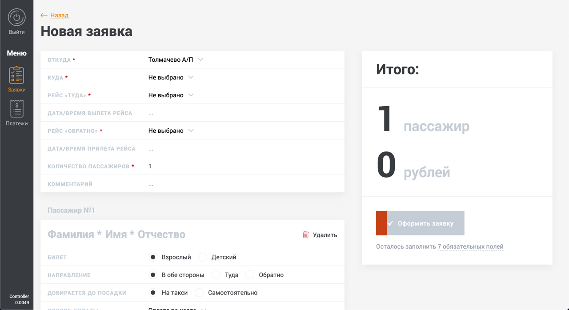This screenshot has height=310, width=569.
Task: Open the Платежи receipt icon
Action: click(x=16, y=109)
